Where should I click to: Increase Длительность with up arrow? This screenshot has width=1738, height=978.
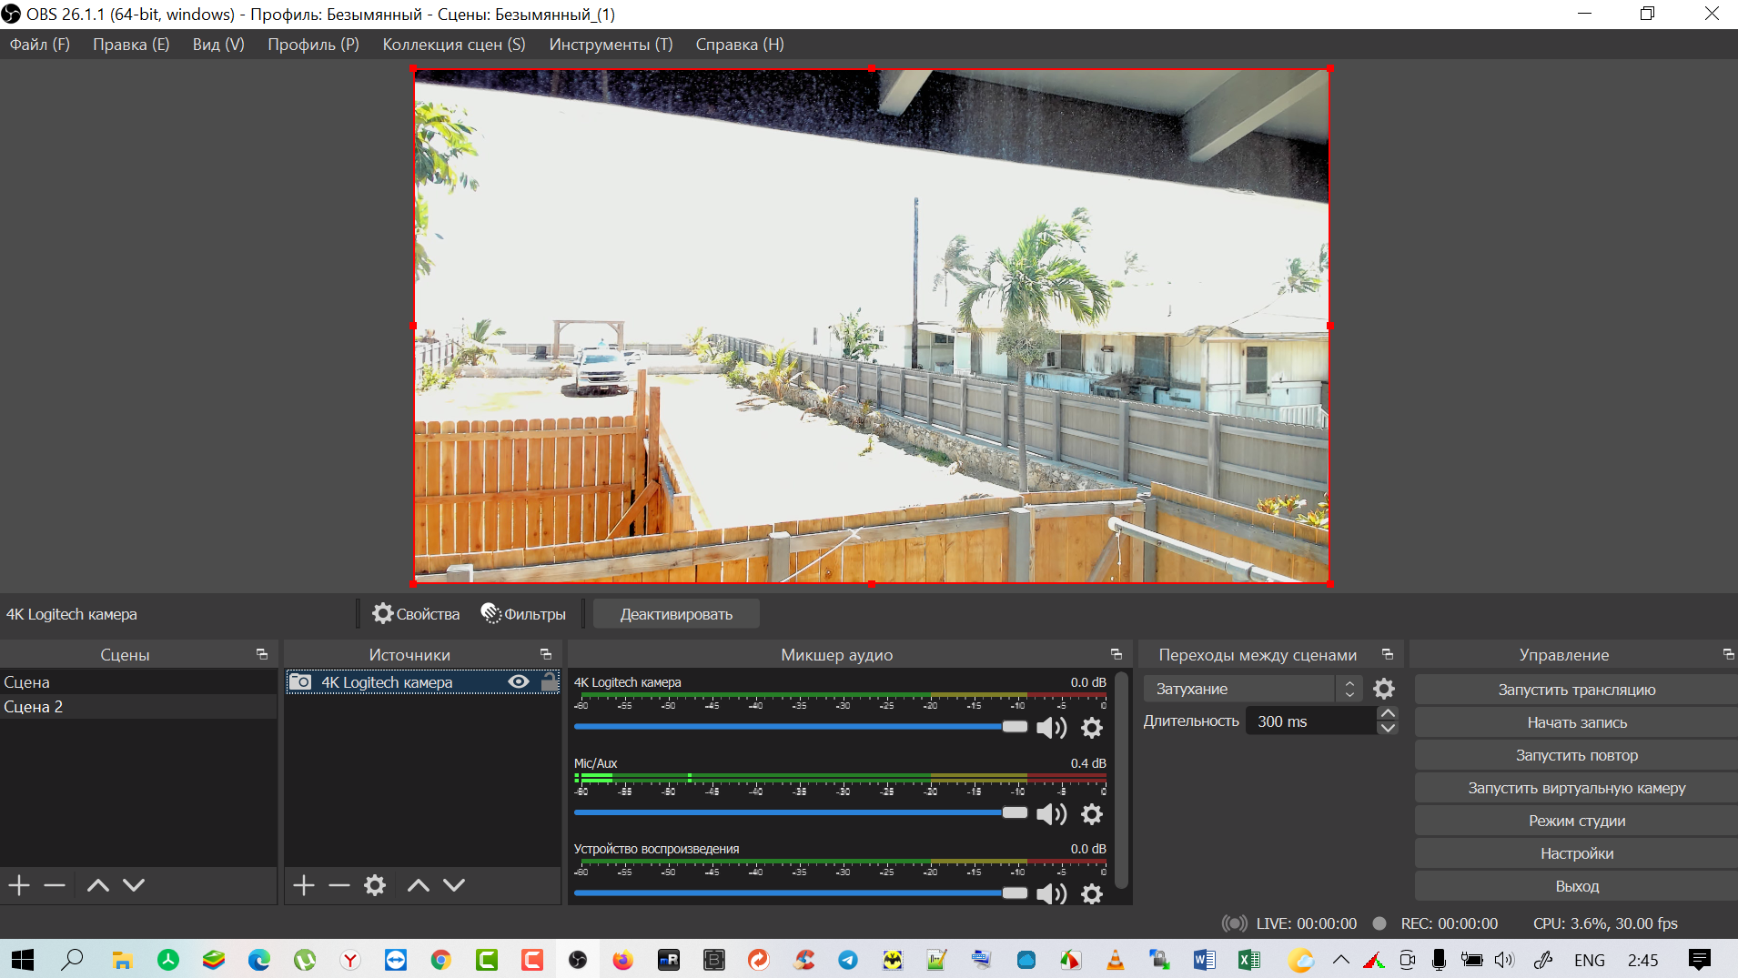(x=1388, y=713)
